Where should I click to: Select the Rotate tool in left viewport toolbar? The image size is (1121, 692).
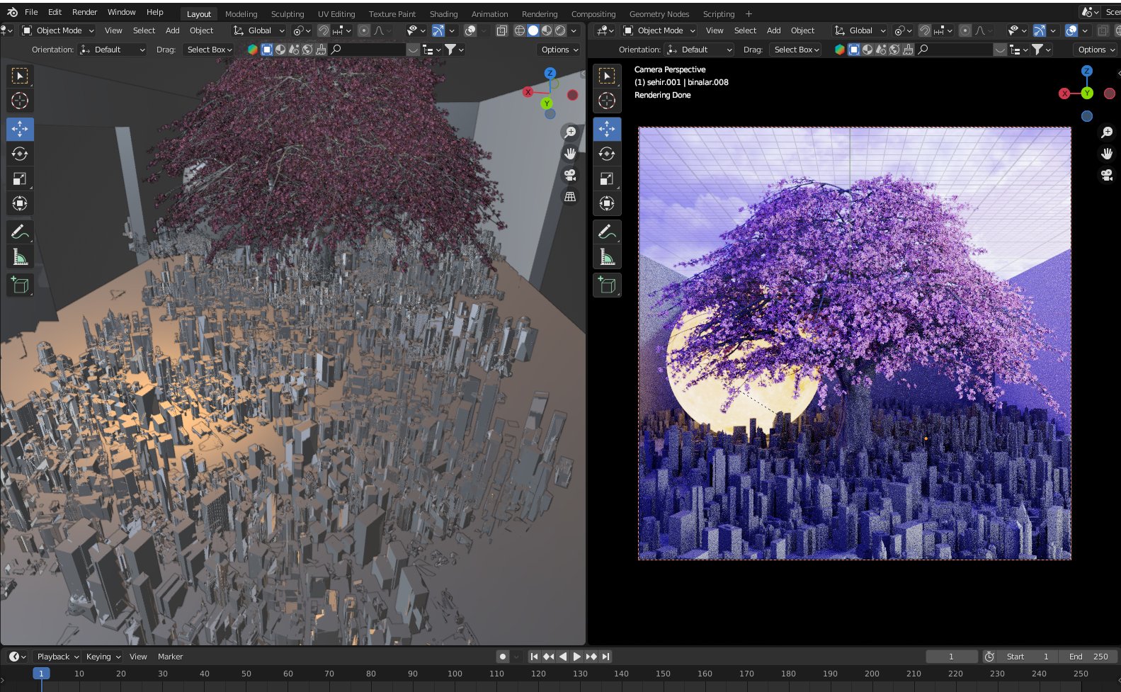click(x=20, y=154)
